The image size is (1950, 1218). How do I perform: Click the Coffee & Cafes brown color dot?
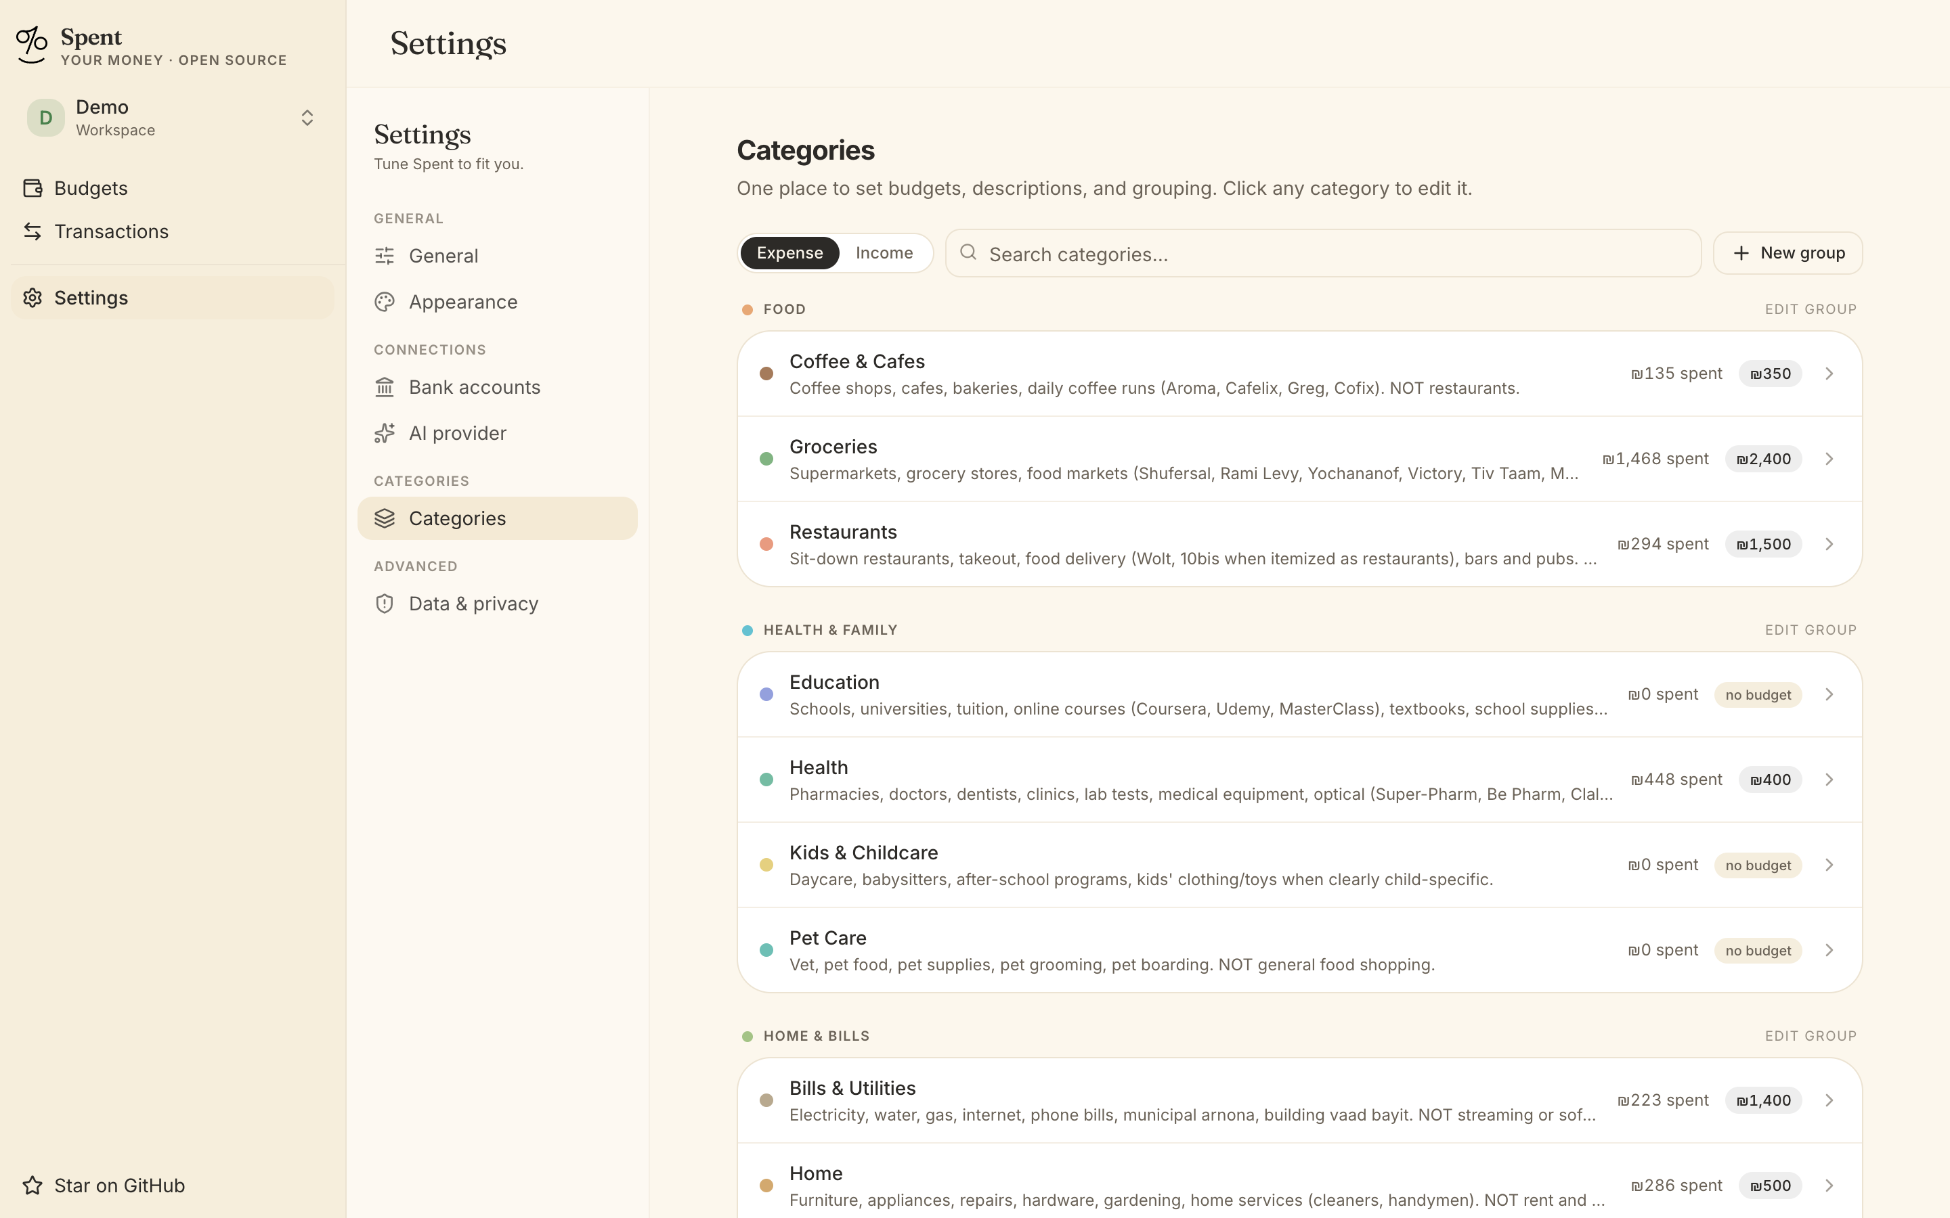(x=766, y=374)
